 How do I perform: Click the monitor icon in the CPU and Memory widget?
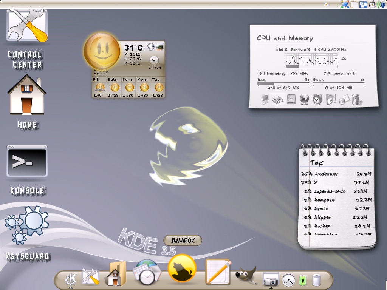(x=265, y=99)
